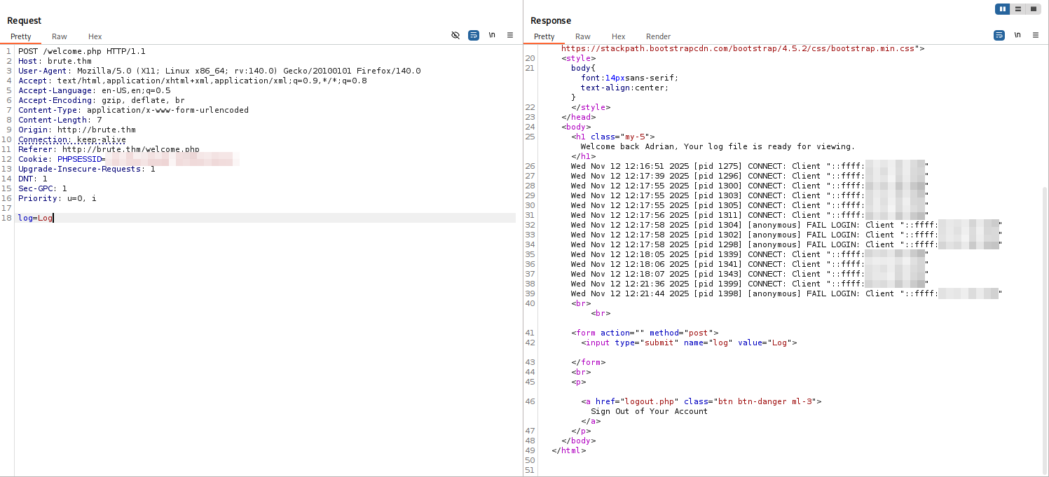Image resolution: width=1049 pixels, height=477 pixels.
Task: Switch Request view to Raw tab
Action: [60, 36]
